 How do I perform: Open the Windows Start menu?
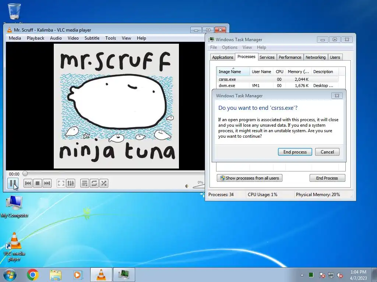(10, 275)
